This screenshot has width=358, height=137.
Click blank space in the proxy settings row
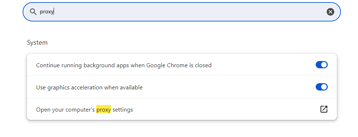click(x=226, y=109)
